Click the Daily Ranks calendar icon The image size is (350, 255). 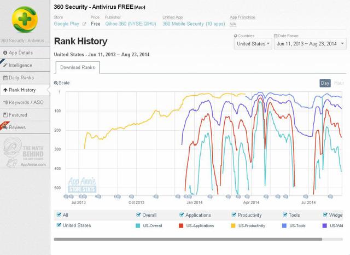5,78
